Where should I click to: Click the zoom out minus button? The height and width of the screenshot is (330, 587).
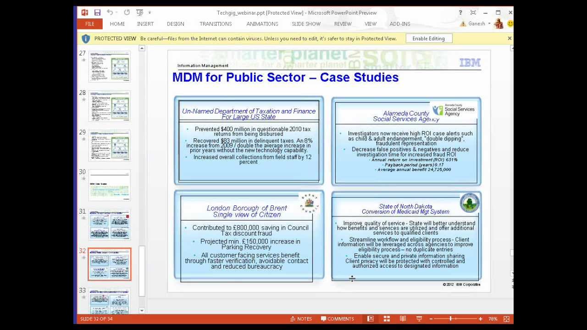(431, 319)
